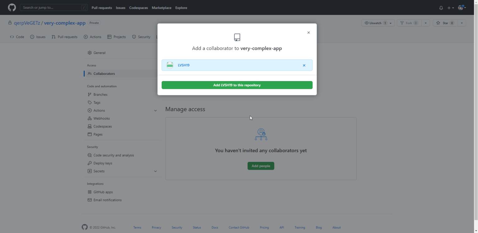This screenshot has height=233, width=478.
Task: Open Code security and analysis
Action: [123, 155]
